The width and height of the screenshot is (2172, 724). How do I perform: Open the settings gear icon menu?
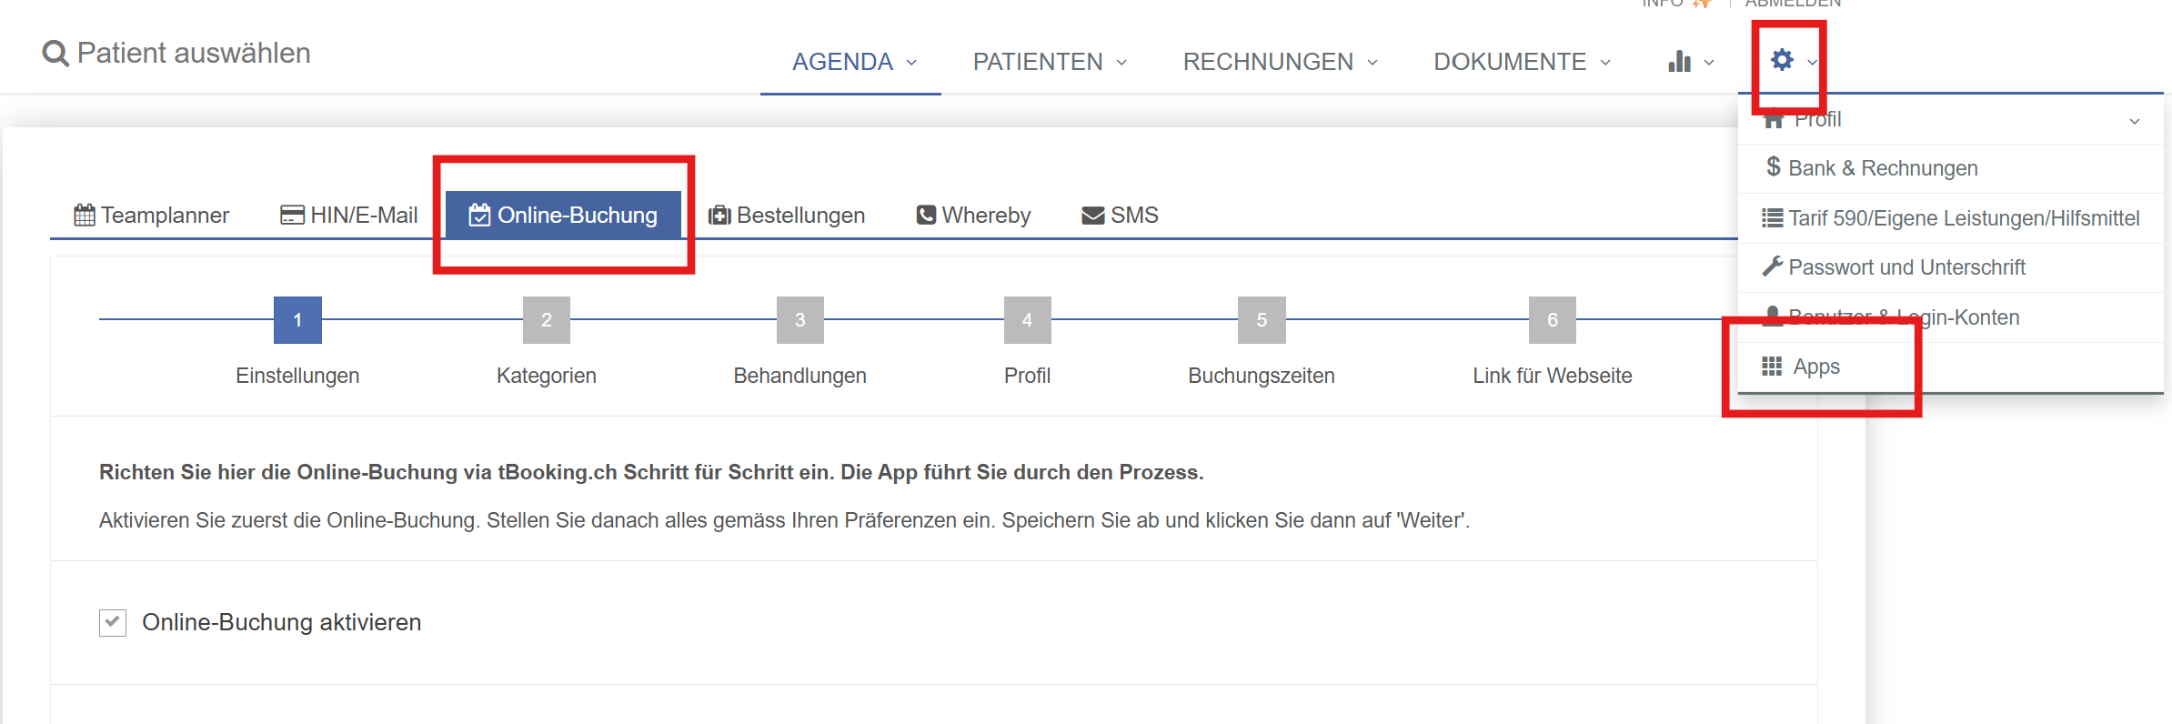(x=1782, y=61)
